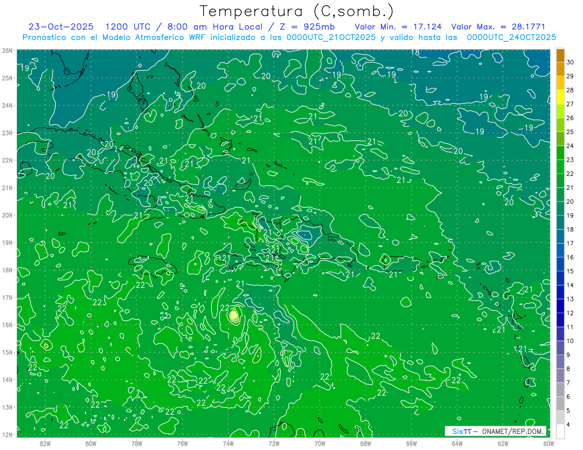
Task: Click the "14N" latitude axis label
Action: click(7, 380)
